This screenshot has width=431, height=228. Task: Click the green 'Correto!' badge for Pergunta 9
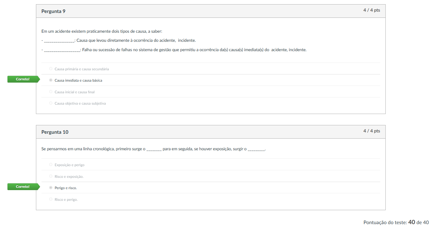(23, 79)
